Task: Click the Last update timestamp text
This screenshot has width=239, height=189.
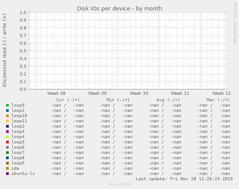Action: tap(184, 179)
